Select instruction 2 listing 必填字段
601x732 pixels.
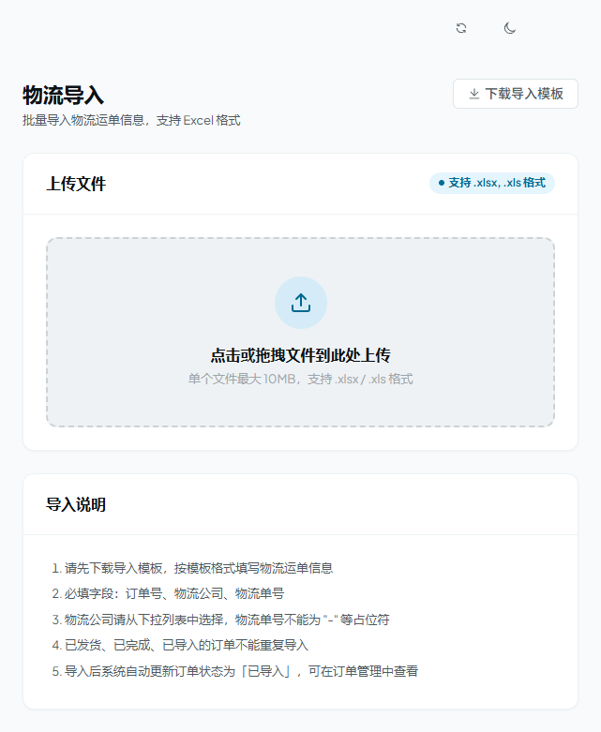click(x=168, y=594)
